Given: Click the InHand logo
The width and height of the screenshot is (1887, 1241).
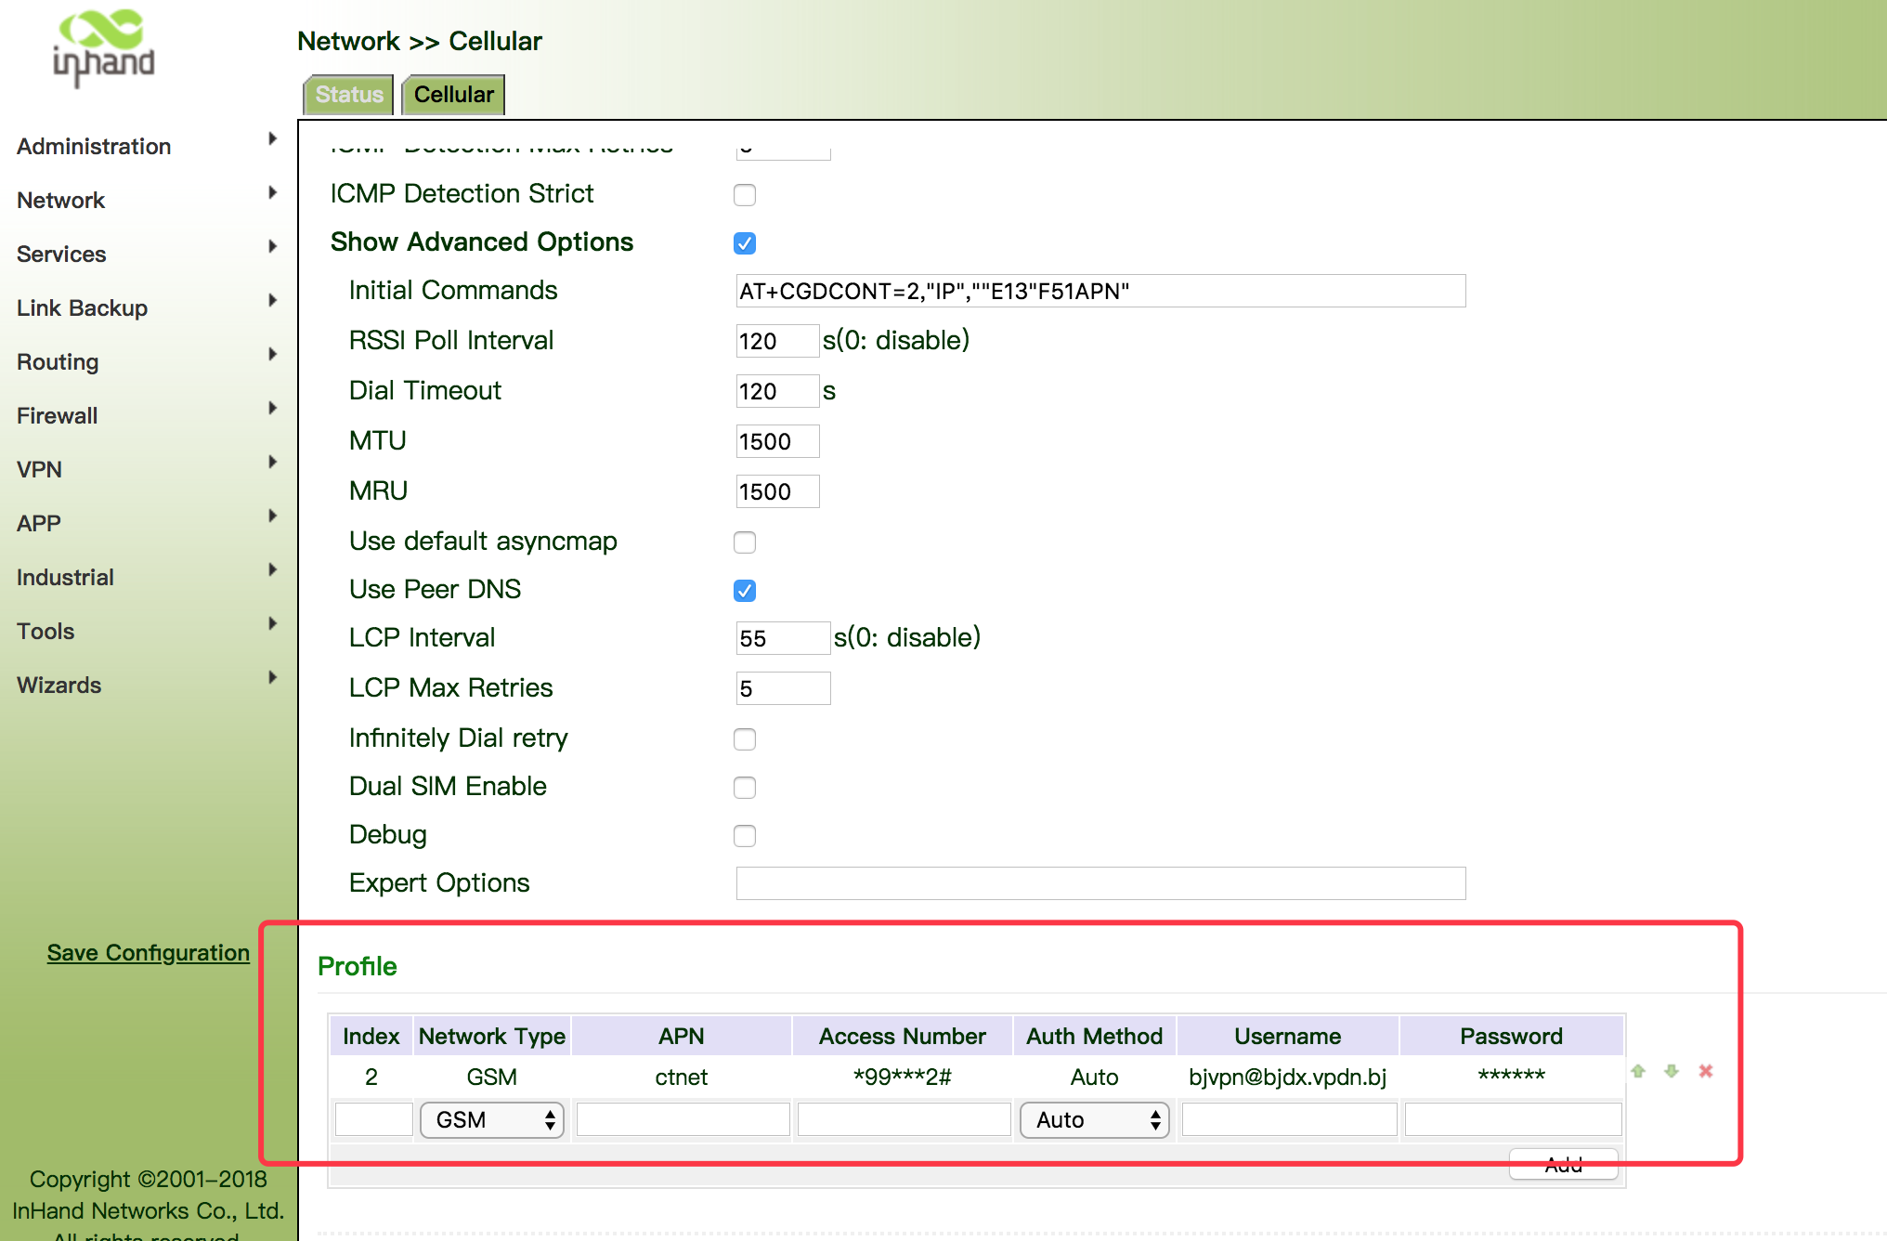Looking at the screenshot, I should 104,48.
